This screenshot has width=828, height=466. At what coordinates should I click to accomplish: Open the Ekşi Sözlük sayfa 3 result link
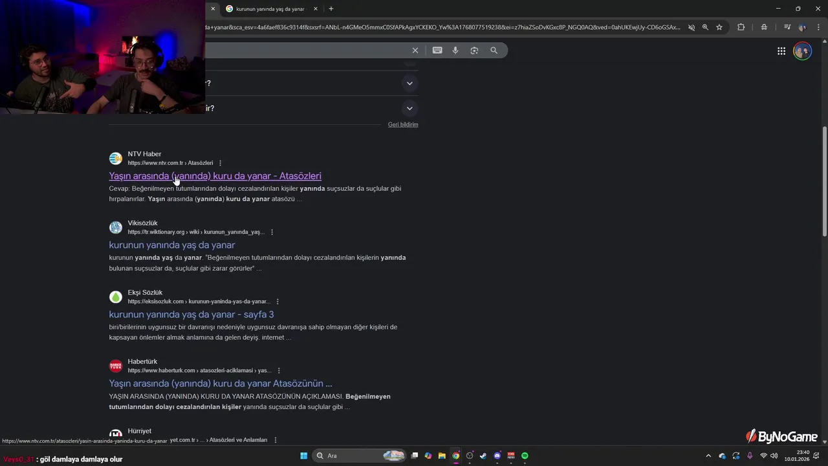click(191, 315)
